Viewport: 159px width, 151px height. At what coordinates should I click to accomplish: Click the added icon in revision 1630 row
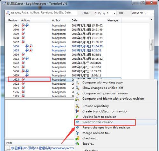click(x=27, y=71)
